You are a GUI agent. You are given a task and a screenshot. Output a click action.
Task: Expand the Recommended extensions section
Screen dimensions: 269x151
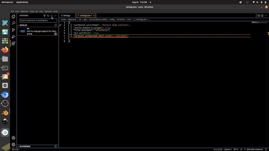point(18,146)
